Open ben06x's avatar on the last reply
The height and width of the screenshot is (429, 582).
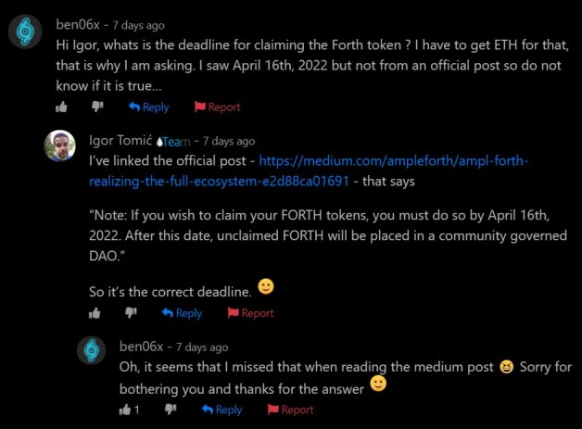pyautogui.click(x=92, y=351)
